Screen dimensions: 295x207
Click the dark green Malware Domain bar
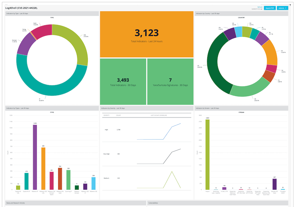pos(77,187)
